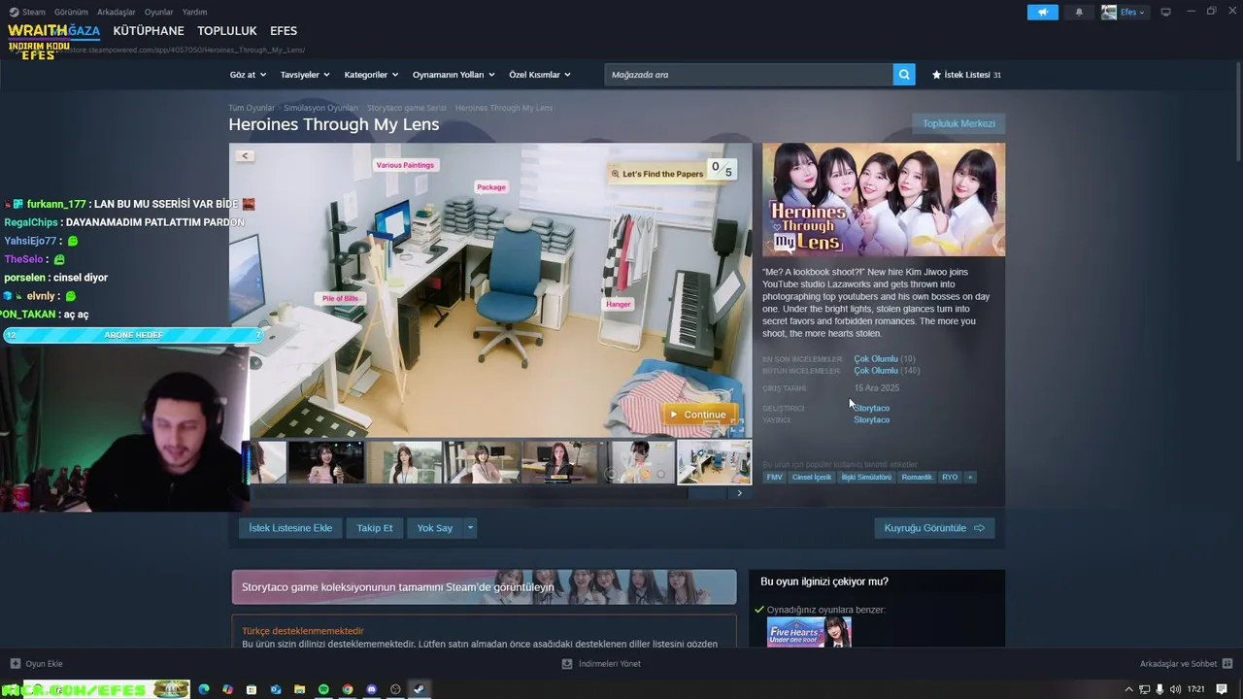Expand the Oynamanın Yolları dropdown
Image resolution: width=1243 pixels, height=699 pixels.
pos(454,75)
